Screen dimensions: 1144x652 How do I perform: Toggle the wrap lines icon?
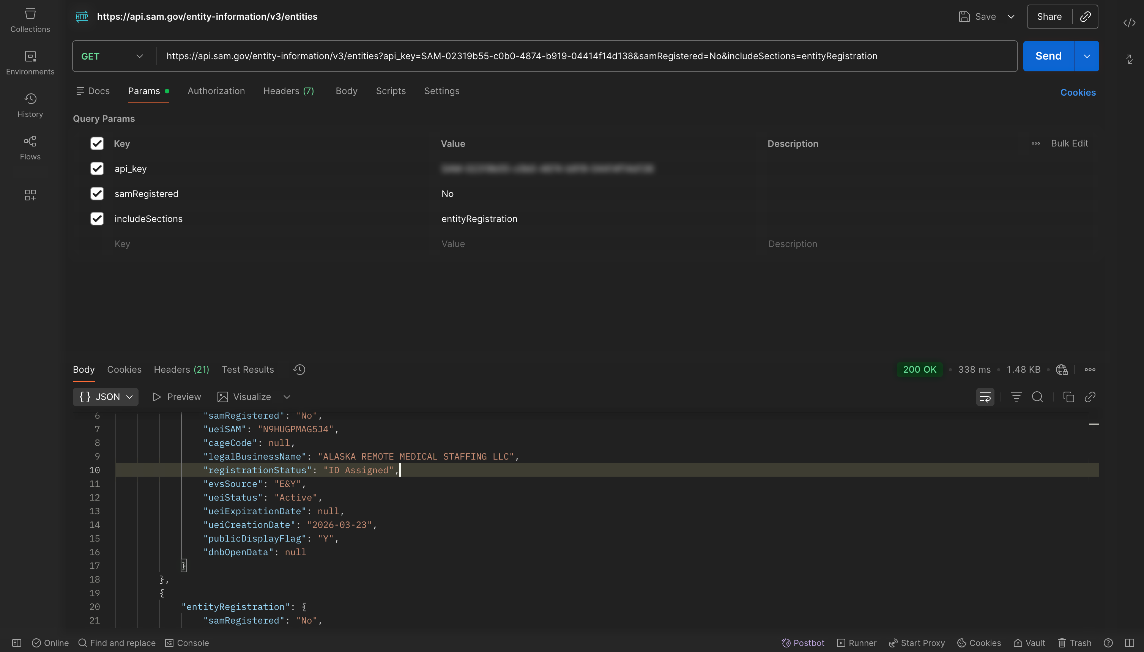point(985,397)
